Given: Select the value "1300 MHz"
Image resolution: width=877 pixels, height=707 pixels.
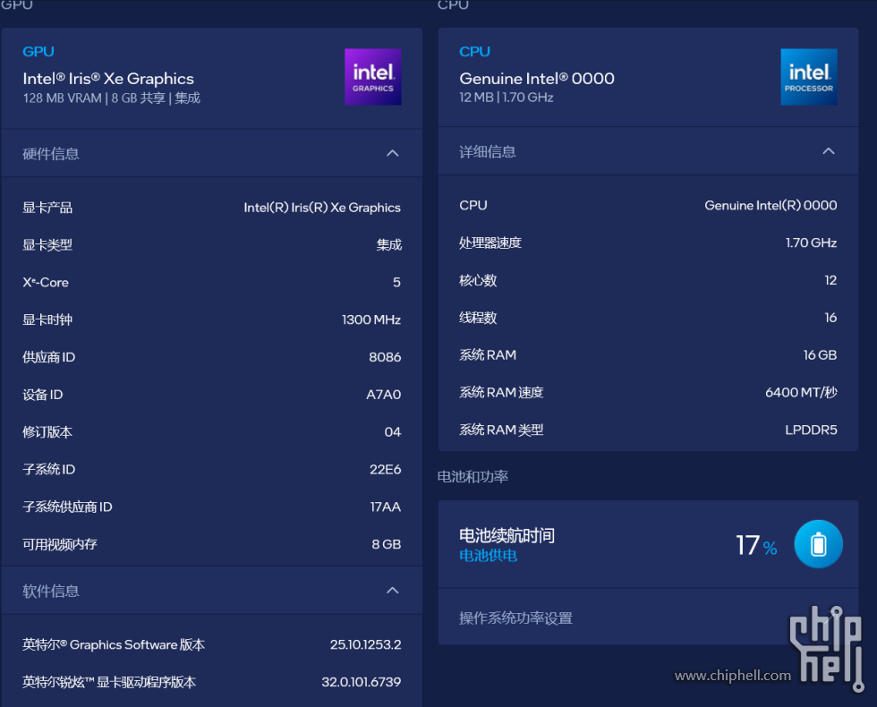Looking at the screenshot, I should pyautogui.click(x=371, y=320).
